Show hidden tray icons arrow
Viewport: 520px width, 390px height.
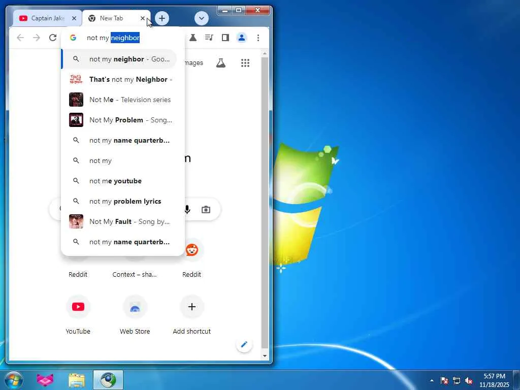click(432, 380)
